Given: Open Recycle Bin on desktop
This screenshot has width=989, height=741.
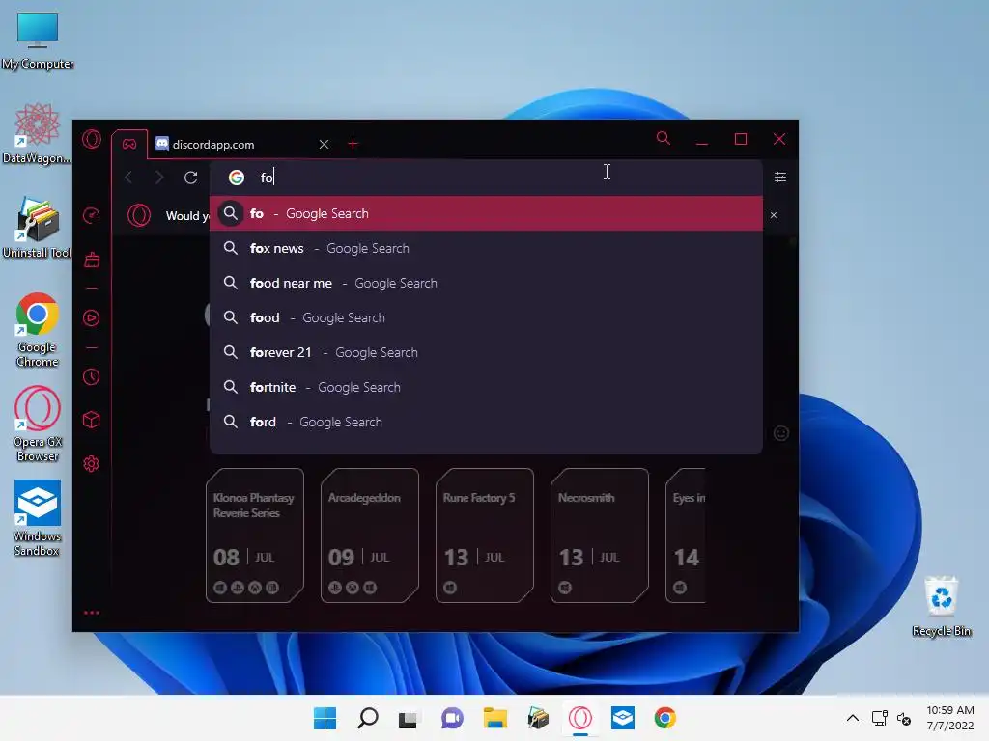Looking at the screenshot, I should (x=941, y=606).
